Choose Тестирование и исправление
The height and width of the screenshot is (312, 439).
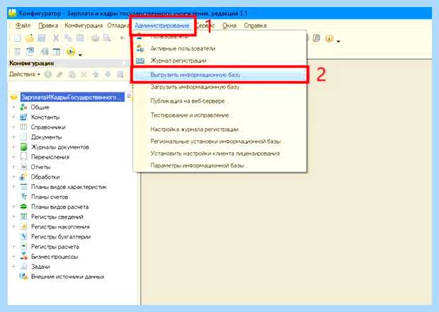(x=219, y=115)
